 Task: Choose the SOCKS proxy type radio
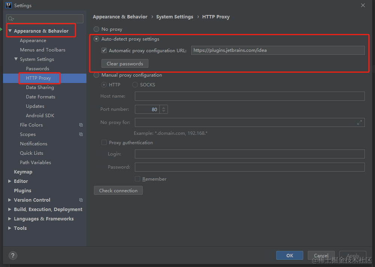point(135,84)
